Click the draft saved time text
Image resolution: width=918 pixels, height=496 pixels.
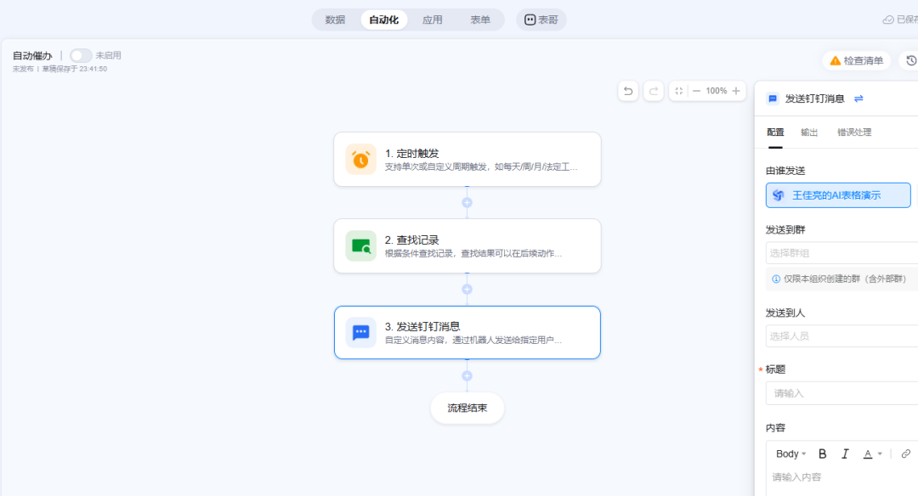pyautogui.click(x=74, y=69)
